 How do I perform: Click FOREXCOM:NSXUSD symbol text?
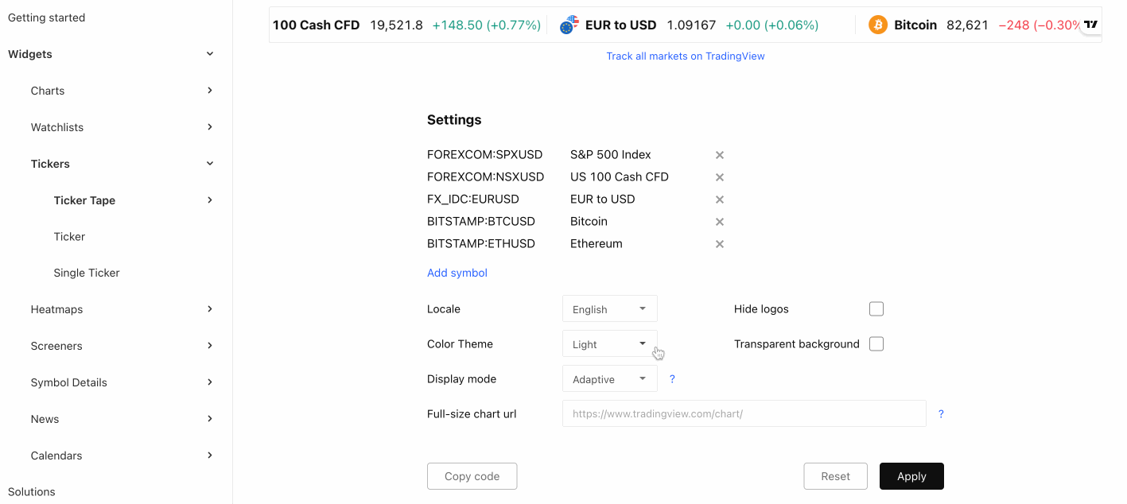[x=486, y=177]
